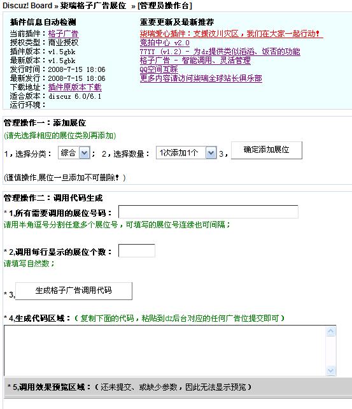Click inside the 生成代码区域 text area

point(165,350)
